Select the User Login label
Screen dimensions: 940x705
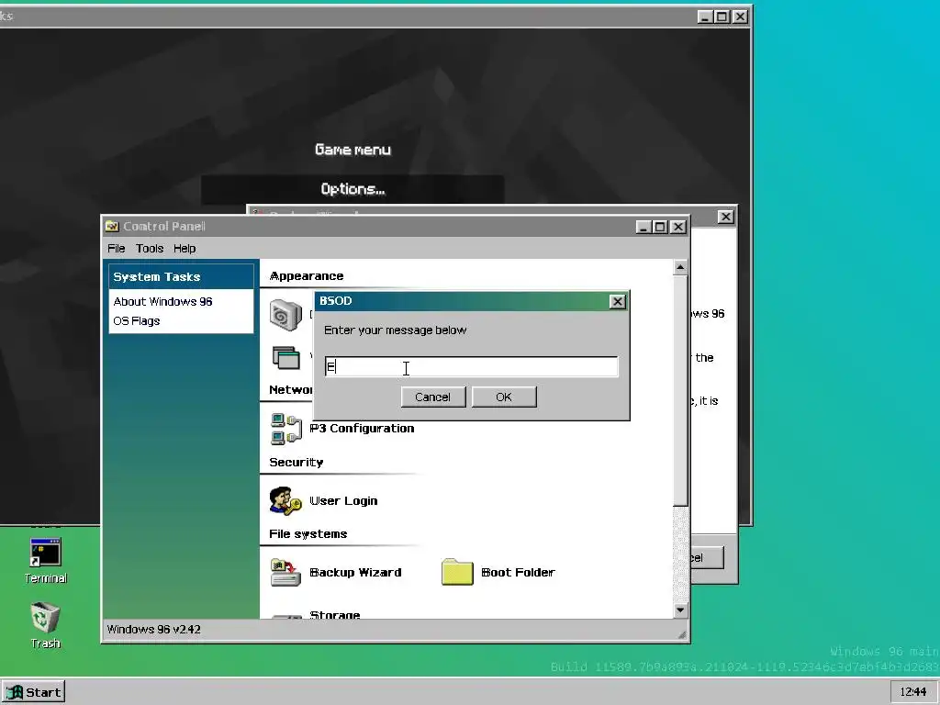coord(343,500)
